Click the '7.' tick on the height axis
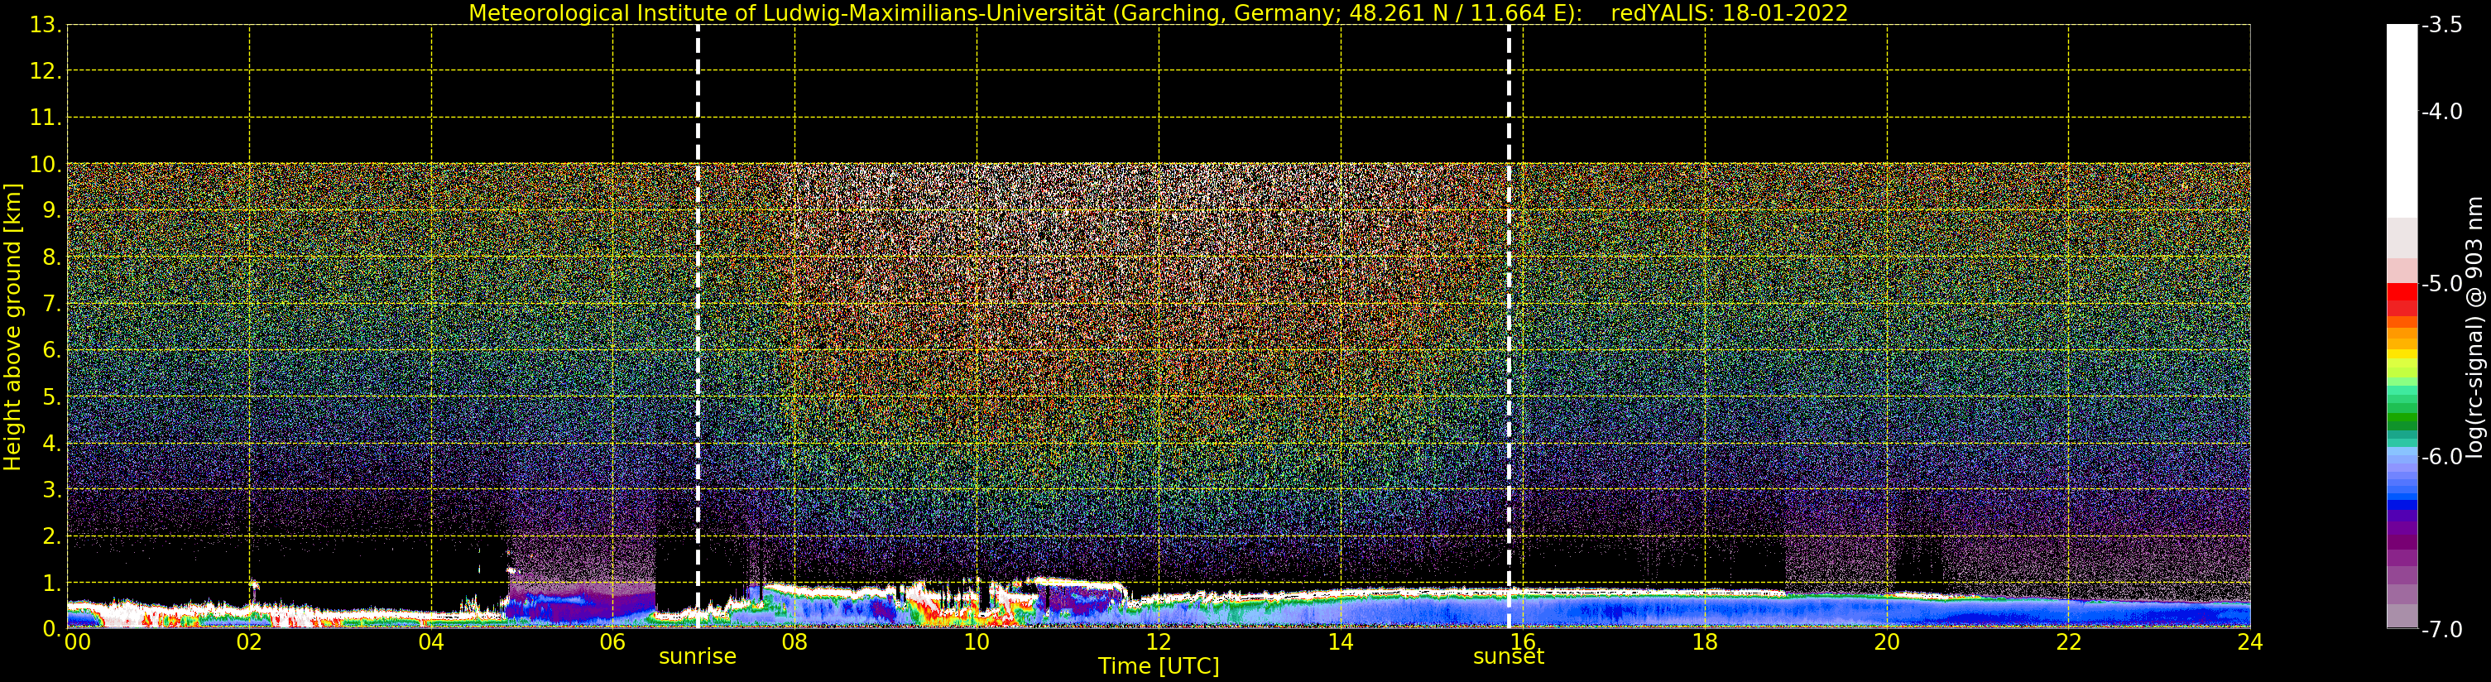Screen dimensions: 2491x682 51,304
